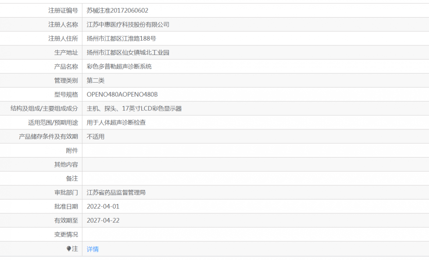This screenshot has height=260, width=429.
Task: Click the 产品名称 label
Action: pos(66,66)
